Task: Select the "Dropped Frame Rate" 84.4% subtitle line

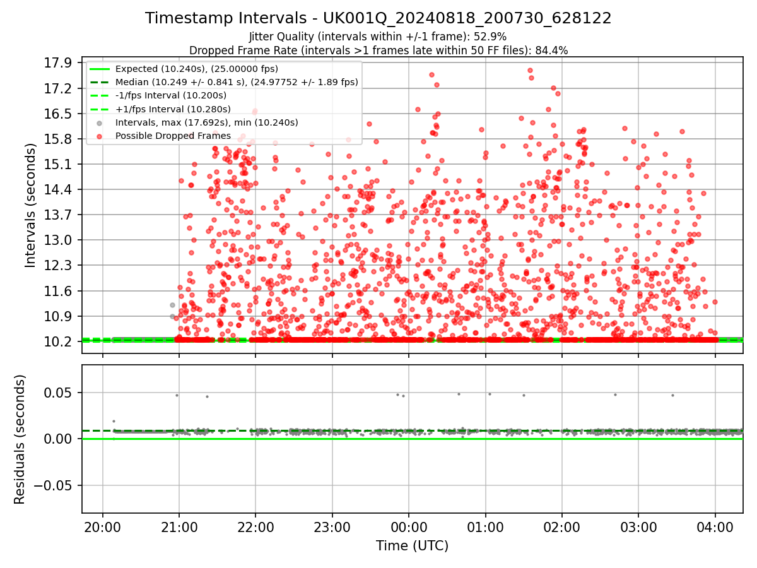Action: click(378, 50)
